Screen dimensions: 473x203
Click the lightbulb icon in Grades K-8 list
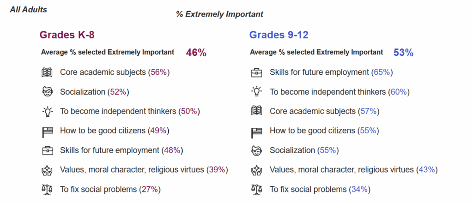(x=47, y=111)
